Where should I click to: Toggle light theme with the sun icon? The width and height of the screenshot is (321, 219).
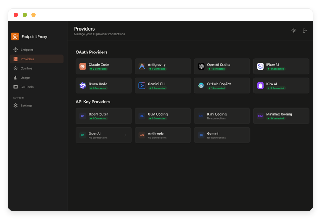tap(294, 31)
